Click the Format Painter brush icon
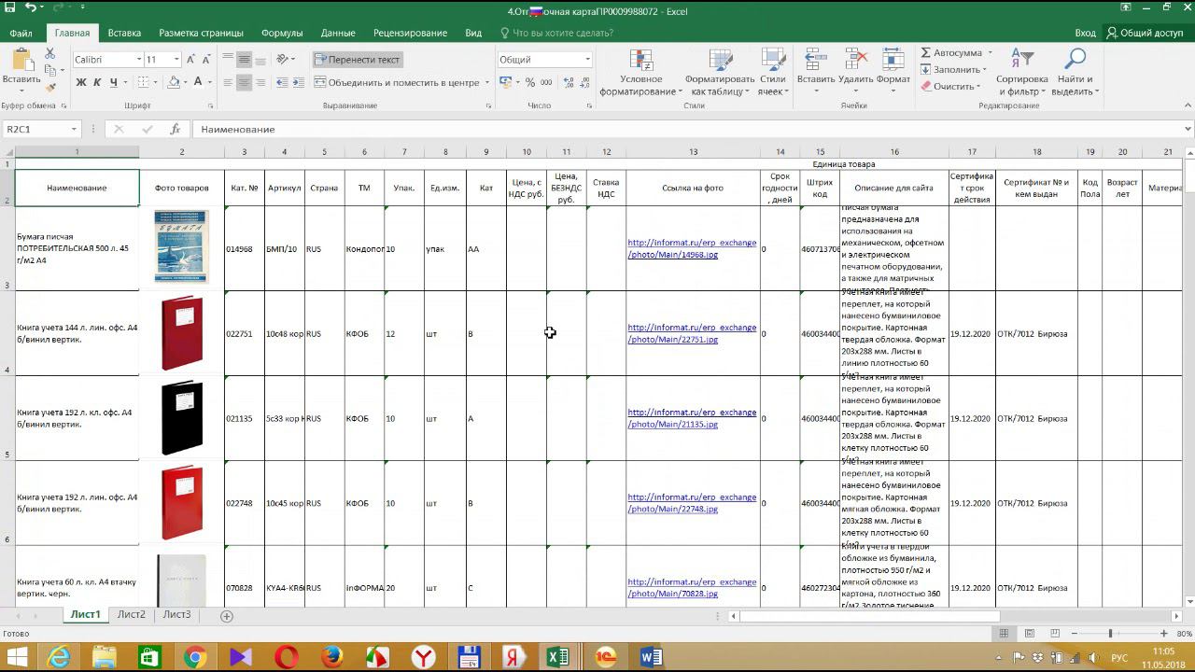1195x672 pixels. click(50, 87)
